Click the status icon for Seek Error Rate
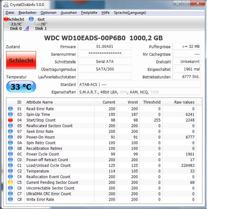The image size is (249, 209). (10, 131)
